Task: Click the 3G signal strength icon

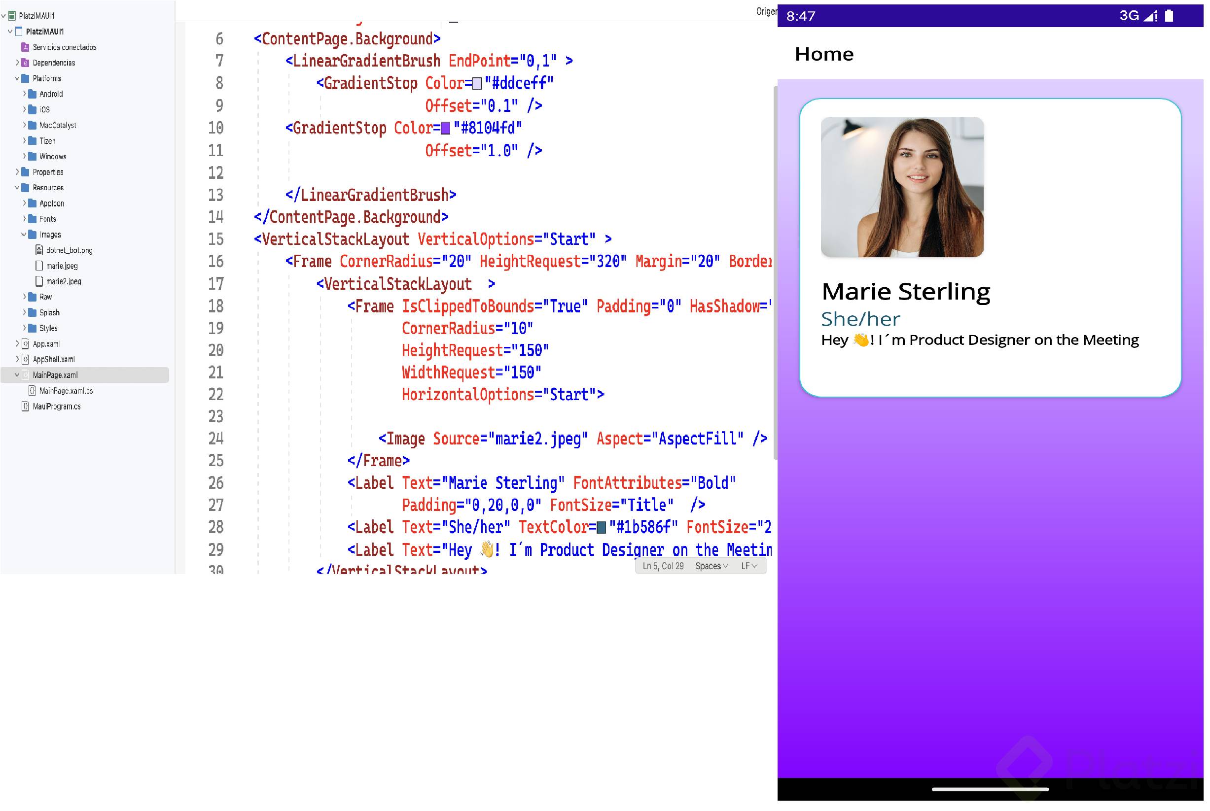Action: pos(1150,16)
